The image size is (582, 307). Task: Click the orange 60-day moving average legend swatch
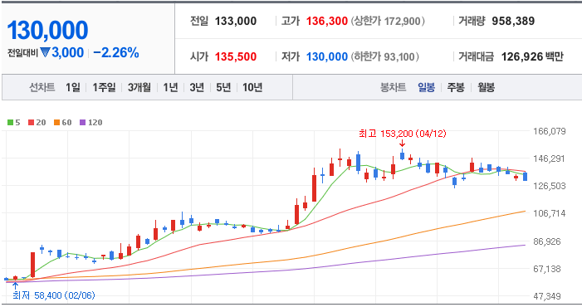[x=56, y=122]
